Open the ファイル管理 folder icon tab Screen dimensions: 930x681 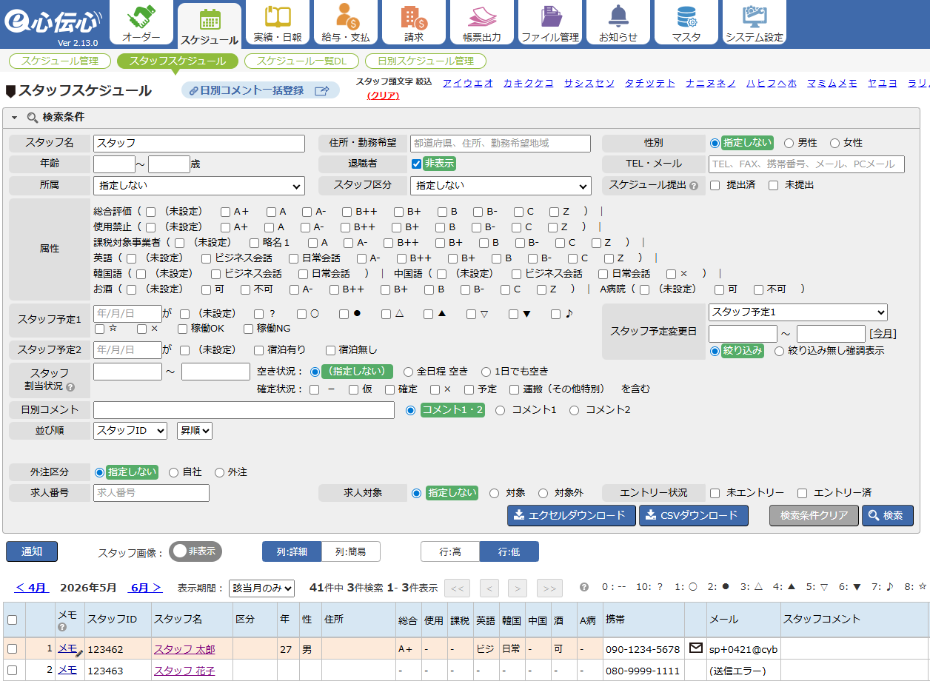point(550,23)
